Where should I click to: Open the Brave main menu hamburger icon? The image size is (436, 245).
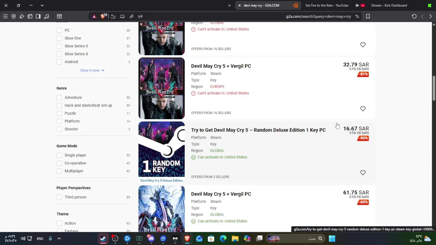tap(5, 16)
